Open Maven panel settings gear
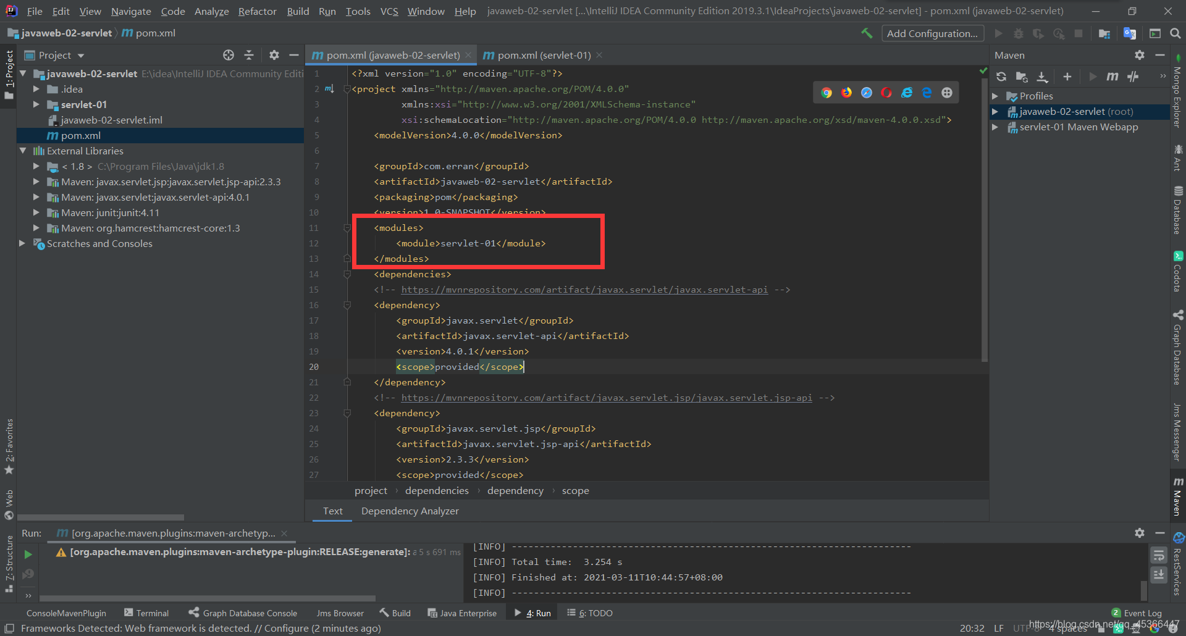The image size is (1186, 636). tap(1140, 55)
